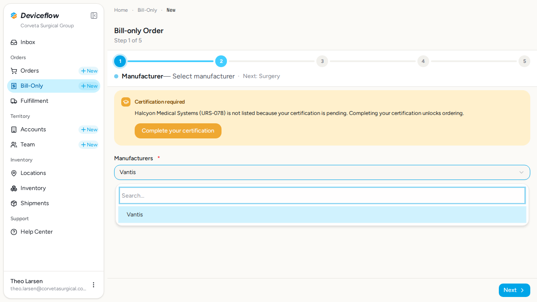Open the Shipments menu item
Viewport: 537px width, 302px height.
pos(54,203)
